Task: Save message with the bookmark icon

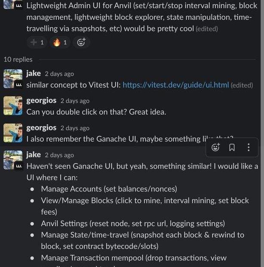Action: click(x=232, y=148)
